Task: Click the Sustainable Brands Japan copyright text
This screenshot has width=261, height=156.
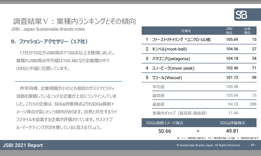Action: click(x=208, y=145)
